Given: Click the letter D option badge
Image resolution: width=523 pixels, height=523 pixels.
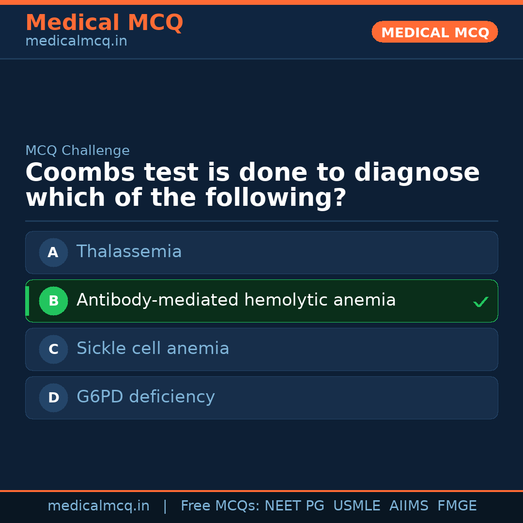Looking at the screenshot, I should [53, 398].
